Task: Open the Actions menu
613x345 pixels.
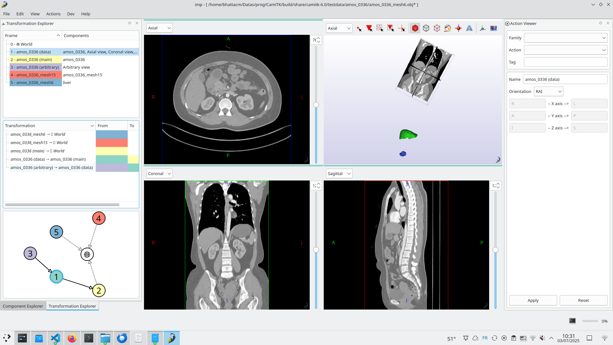Action: pos(53,14)
